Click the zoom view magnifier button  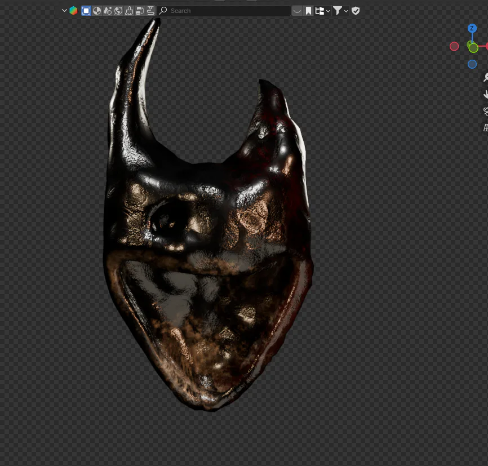tap(485, 77)
